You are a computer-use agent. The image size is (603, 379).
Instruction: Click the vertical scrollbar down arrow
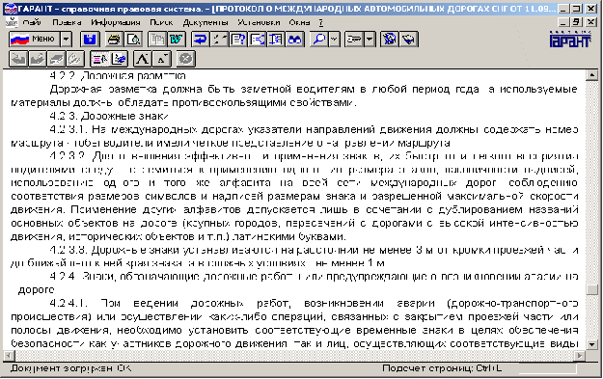(592, 344)
